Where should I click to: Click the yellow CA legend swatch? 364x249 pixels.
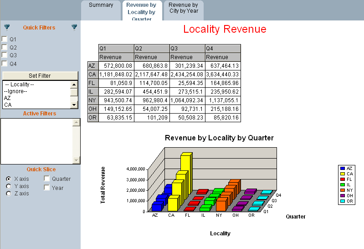coord(343,174)
